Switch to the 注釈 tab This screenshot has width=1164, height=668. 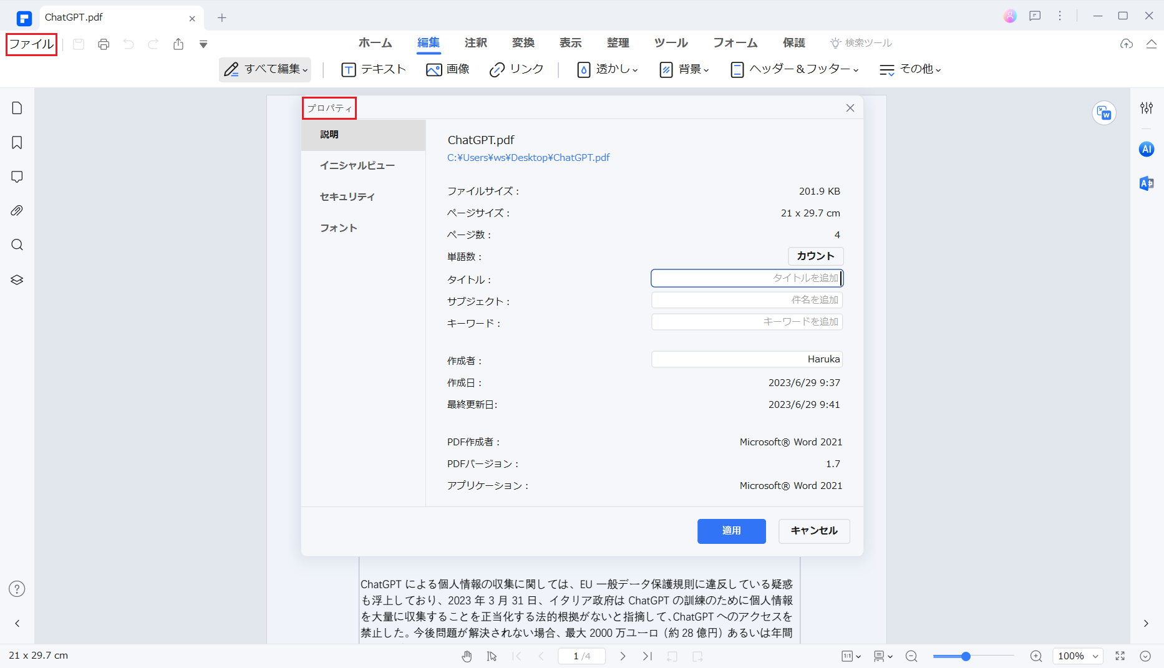(476, 42)
